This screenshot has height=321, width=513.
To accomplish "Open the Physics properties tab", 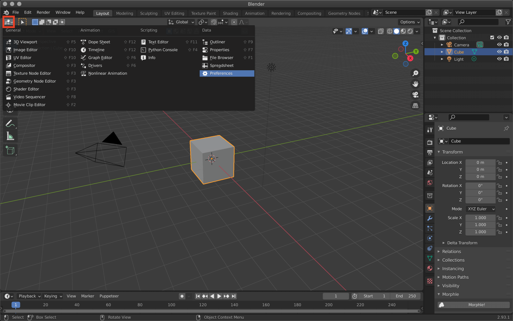I will tap(430, 238).
